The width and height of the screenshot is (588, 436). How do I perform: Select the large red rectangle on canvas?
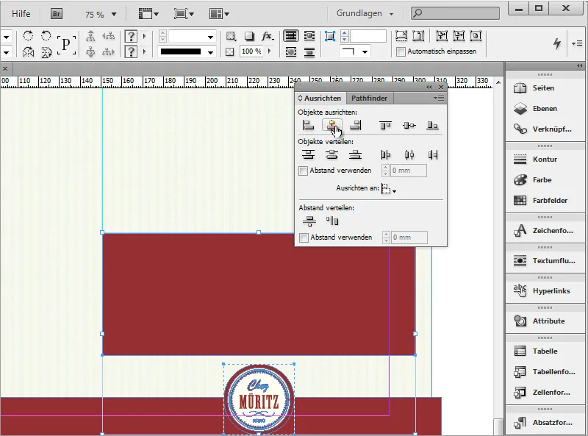(259, 294)
